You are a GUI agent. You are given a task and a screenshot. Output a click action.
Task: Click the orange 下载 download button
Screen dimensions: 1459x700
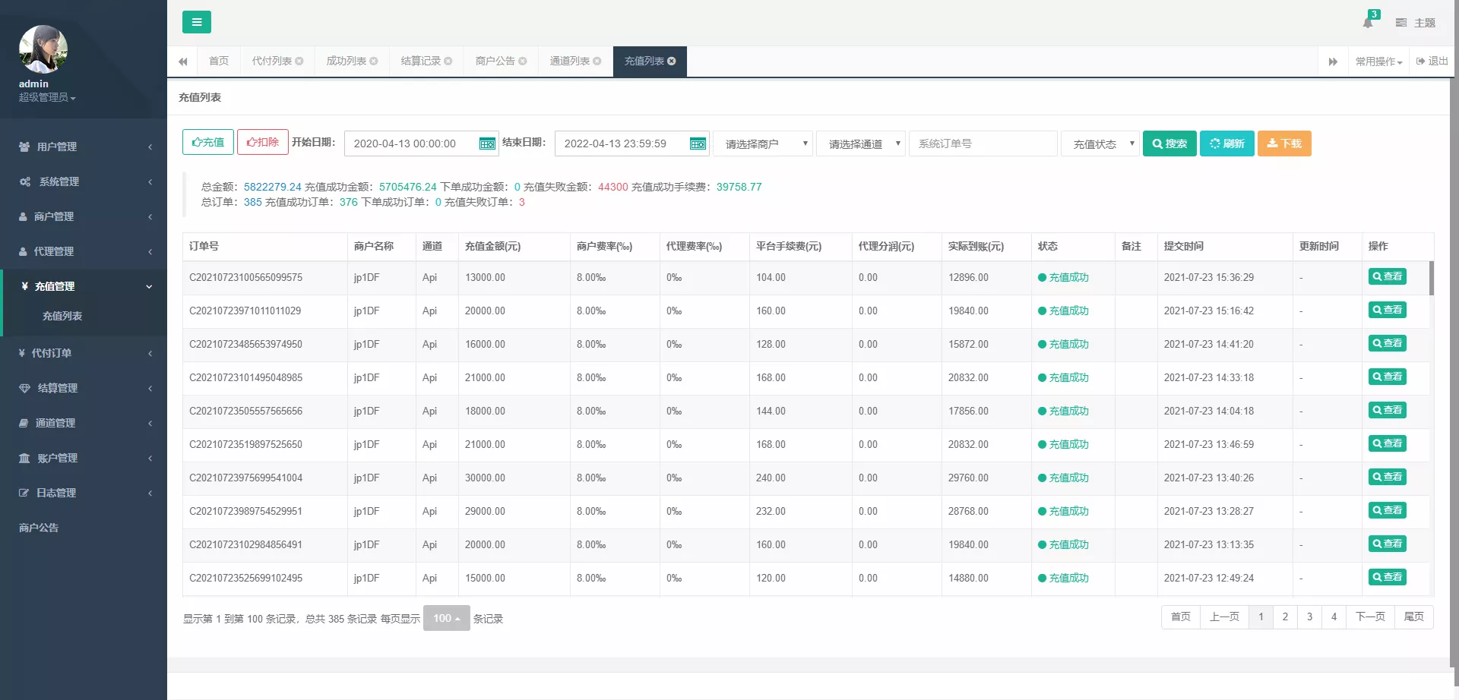(1284, 143)
